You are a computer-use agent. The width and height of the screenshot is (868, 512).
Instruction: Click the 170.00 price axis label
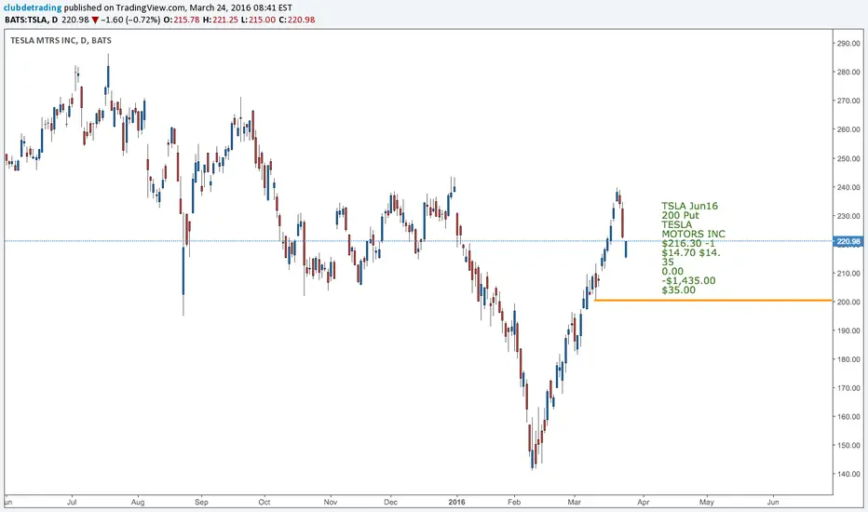coord(848,388)
